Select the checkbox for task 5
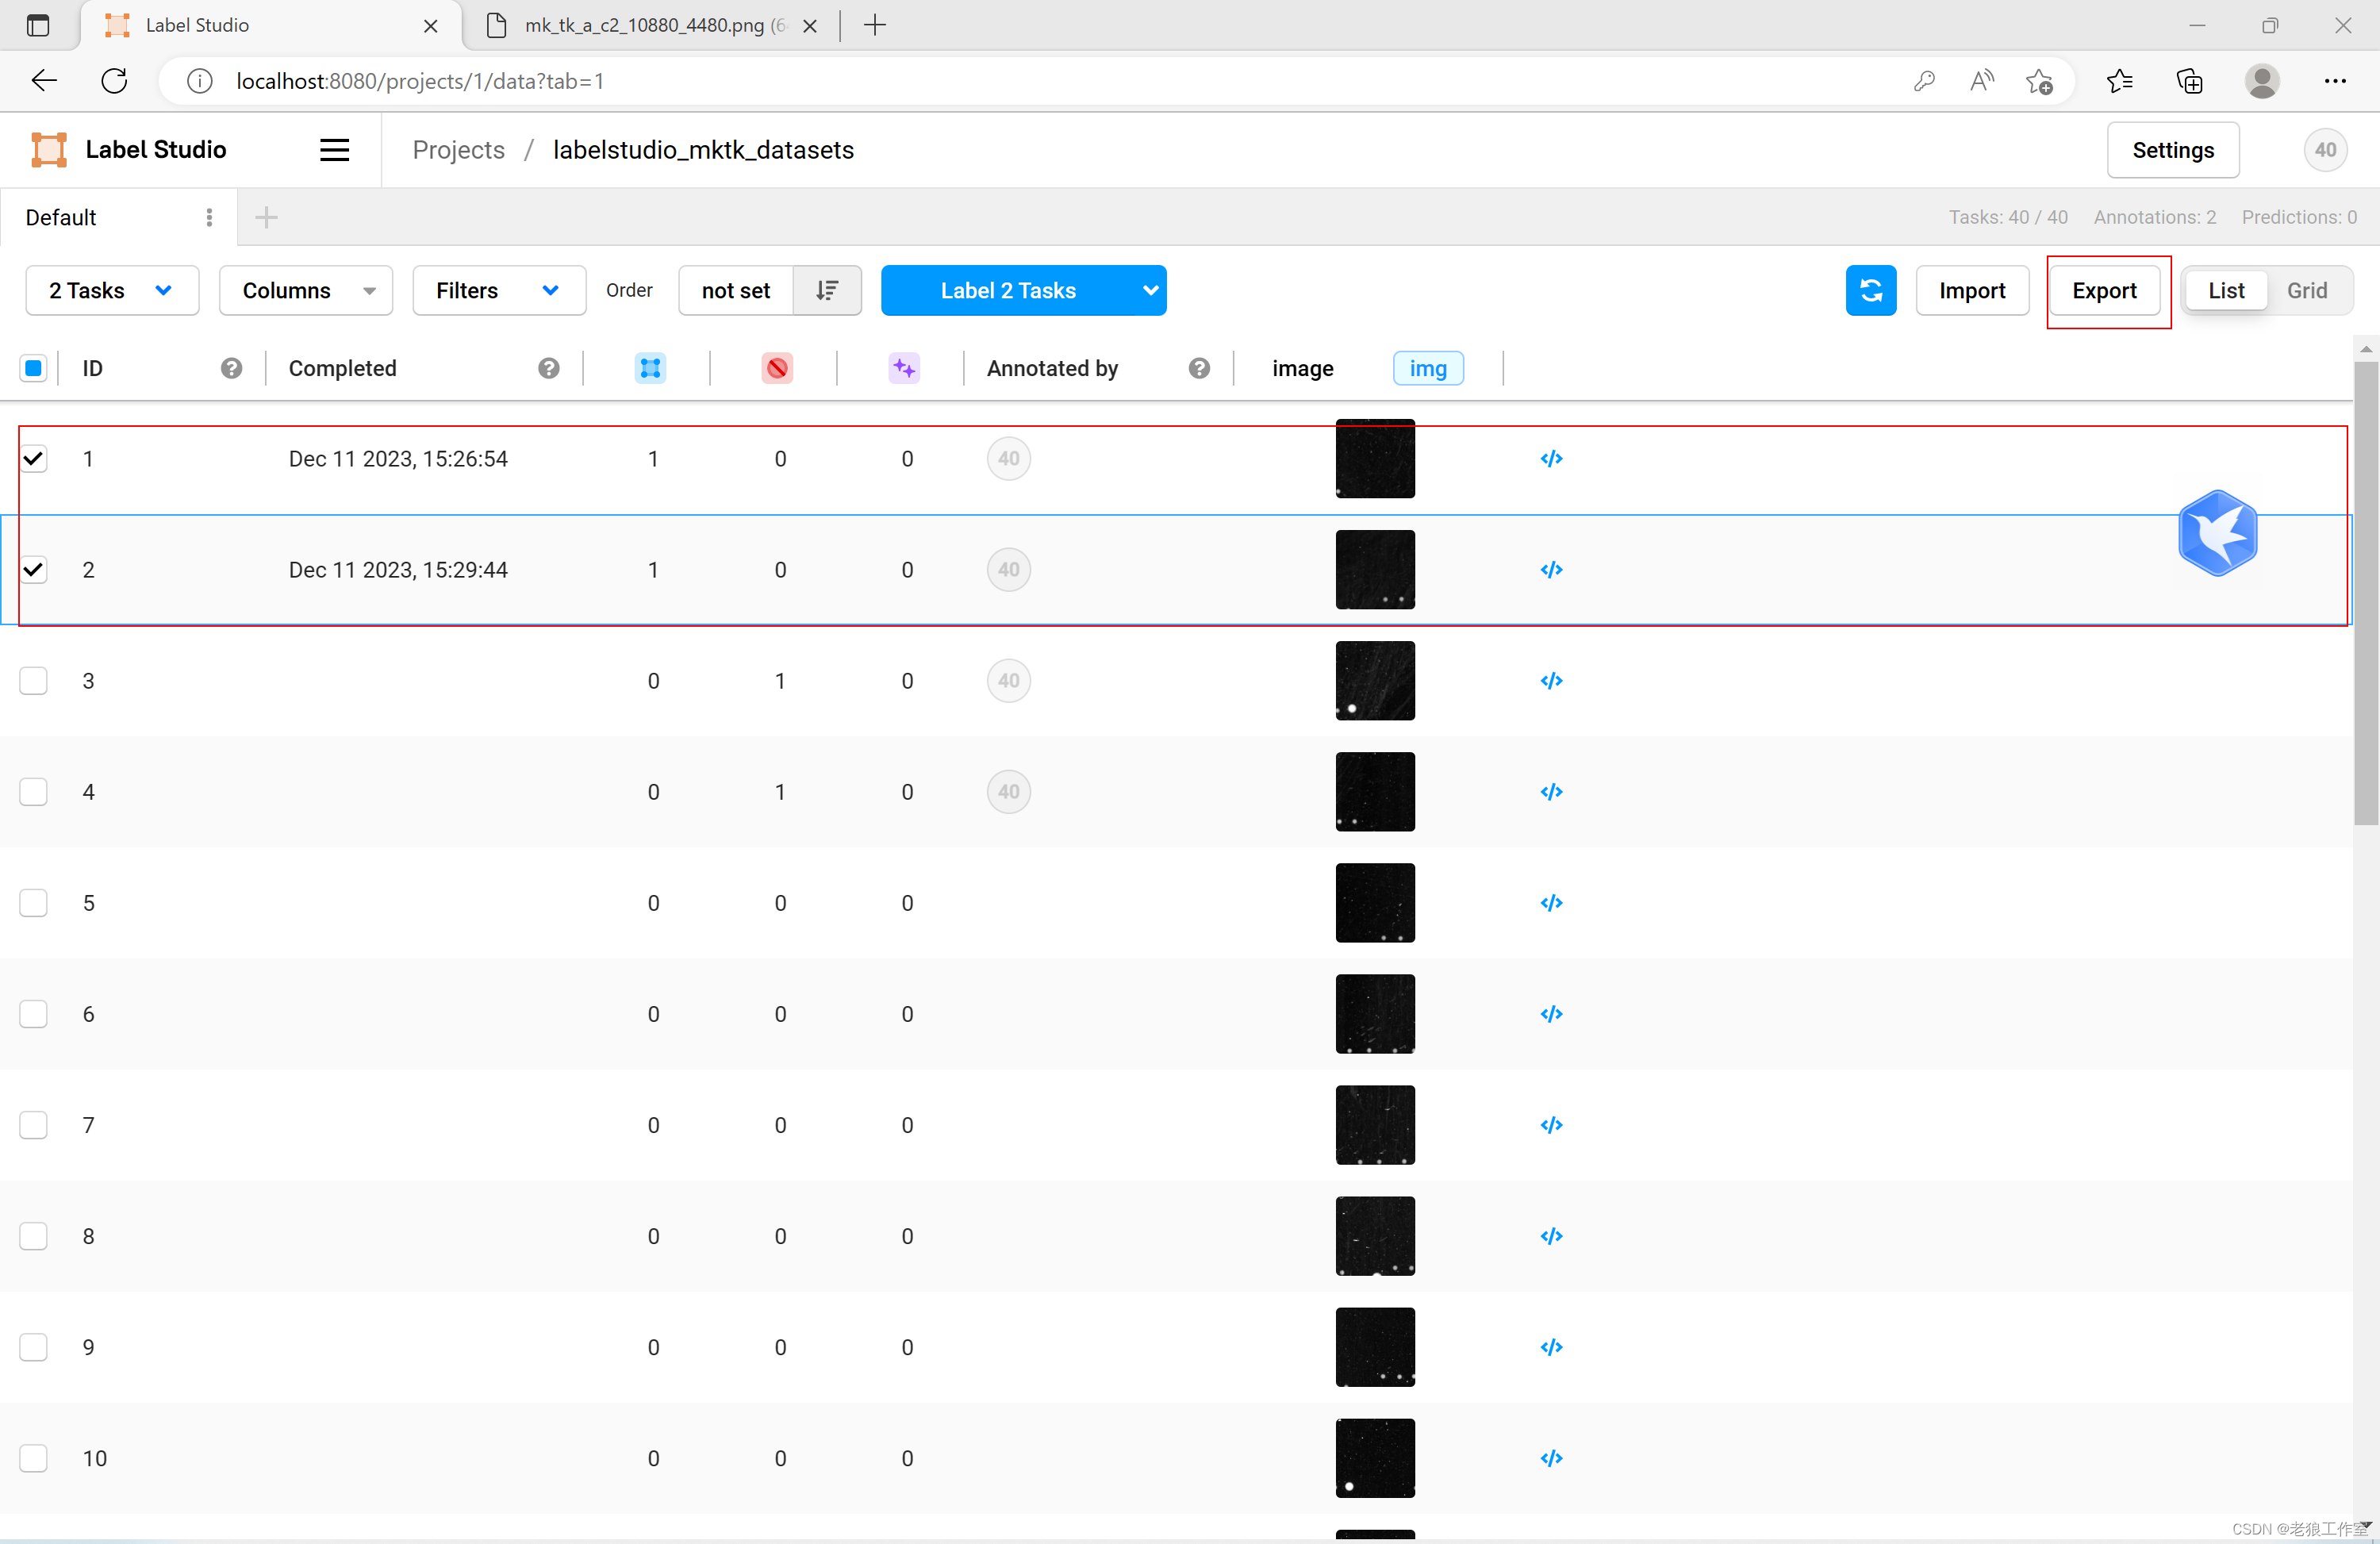 click(x=34, y=903)
